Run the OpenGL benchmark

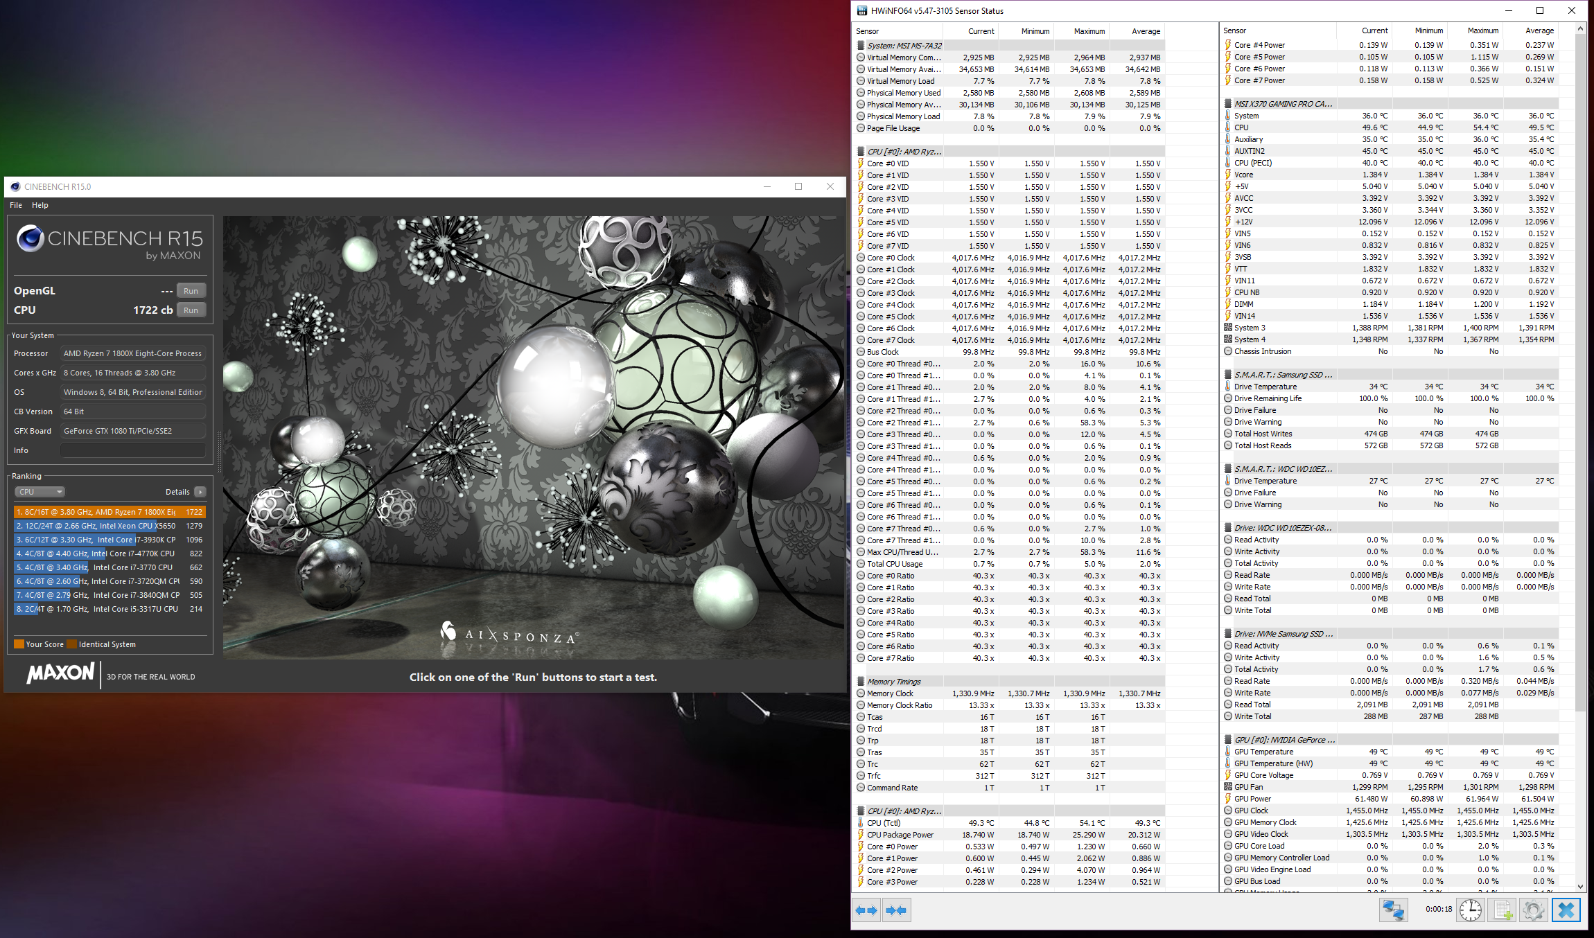(191, 291)
